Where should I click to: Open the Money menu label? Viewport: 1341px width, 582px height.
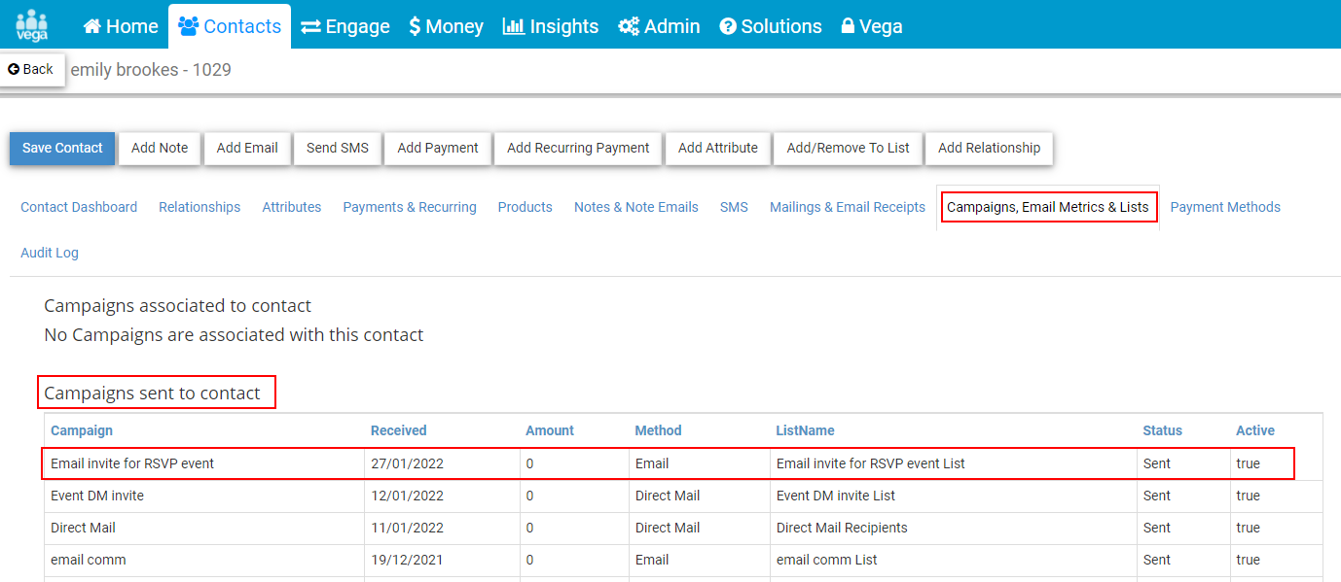454,26
